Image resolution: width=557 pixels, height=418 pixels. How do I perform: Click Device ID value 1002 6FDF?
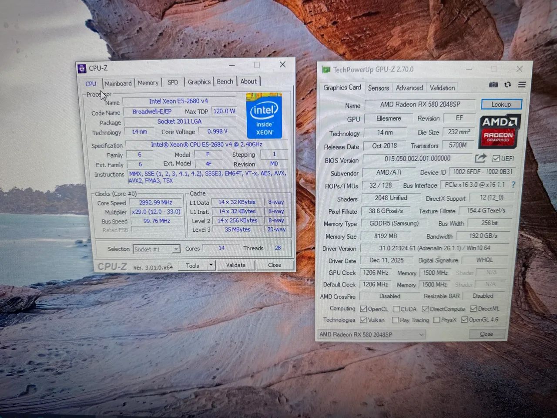482,172
